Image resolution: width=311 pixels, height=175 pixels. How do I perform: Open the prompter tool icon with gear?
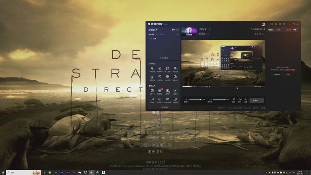(x=168, y=91)
